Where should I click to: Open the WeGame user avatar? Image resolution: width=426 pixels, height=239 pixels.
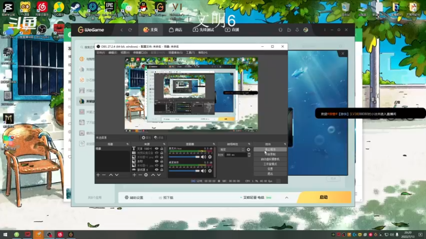306,30
